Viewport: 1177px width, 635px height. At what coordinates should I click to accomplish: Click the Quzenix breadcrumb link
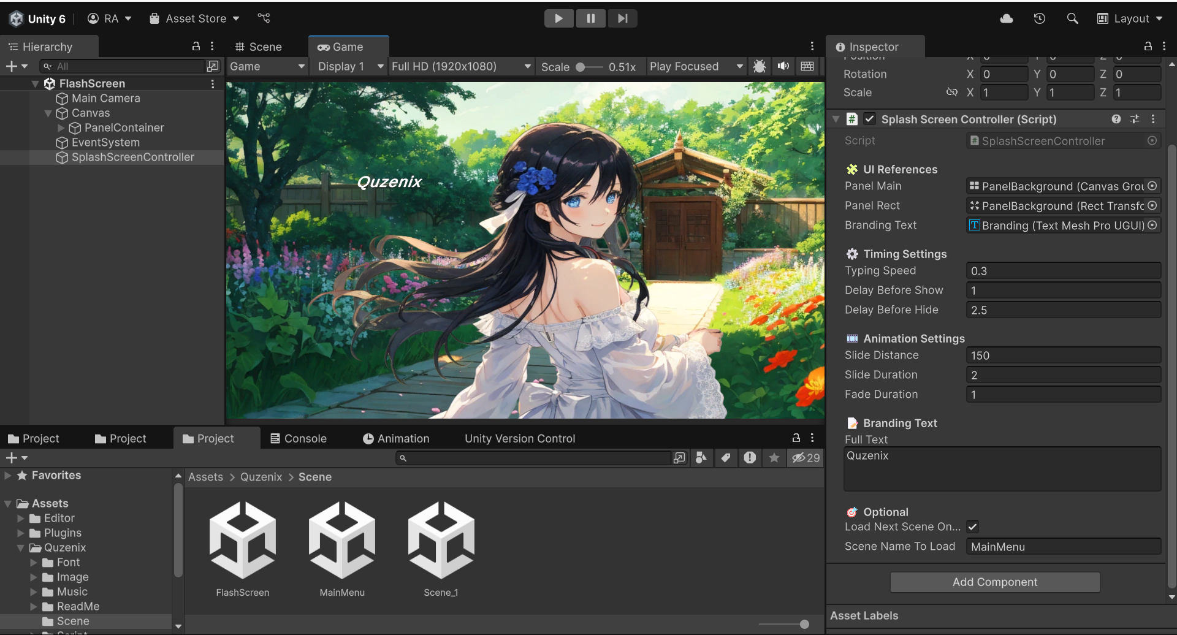(261, 477)
